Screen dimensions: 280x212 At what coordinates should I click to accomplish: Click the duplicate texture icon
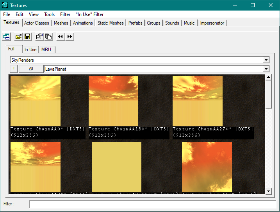[48, 37]
